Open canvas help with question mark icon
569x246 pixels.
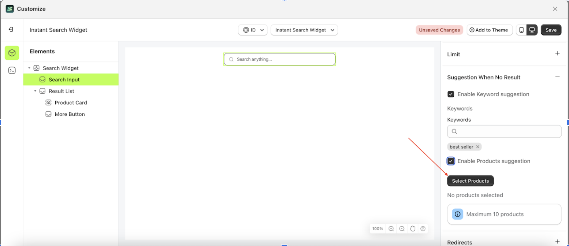pyautogui.click(x=423, y=228)
